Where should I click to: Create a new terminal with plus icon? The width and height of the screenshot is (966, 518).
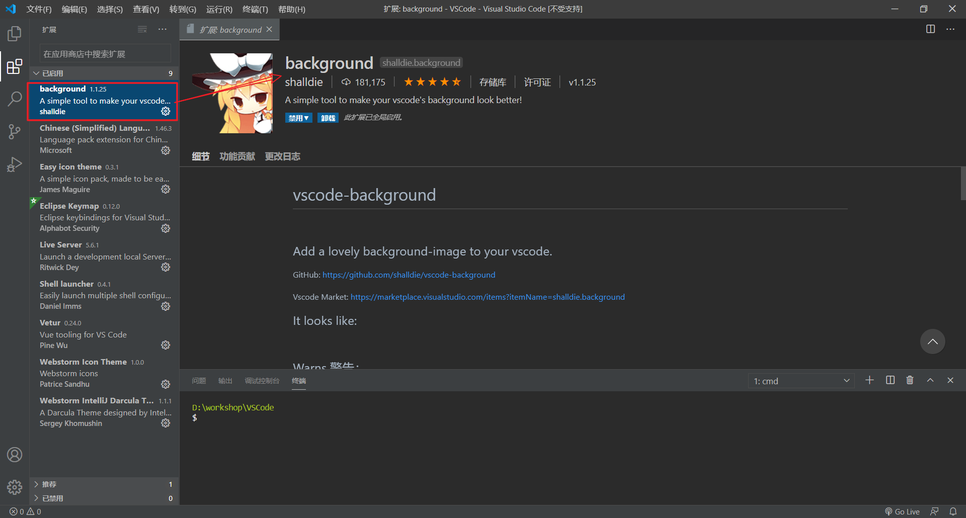tap(869, 380)
